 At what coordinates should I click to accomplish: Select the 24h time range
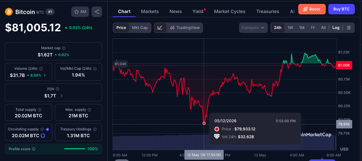[278, 28]
